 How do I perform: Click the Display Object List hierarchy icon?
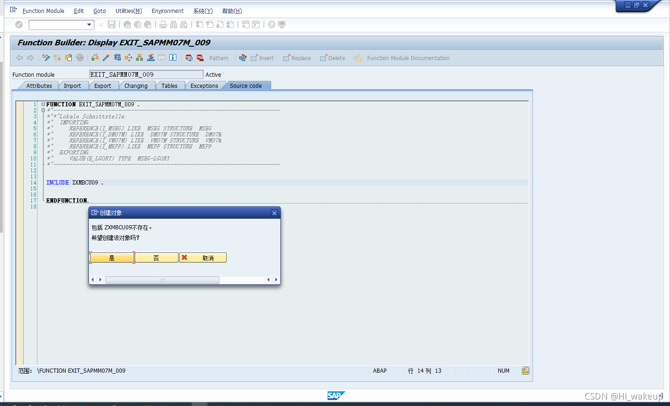pyautogui.click(x=139, y=58)
